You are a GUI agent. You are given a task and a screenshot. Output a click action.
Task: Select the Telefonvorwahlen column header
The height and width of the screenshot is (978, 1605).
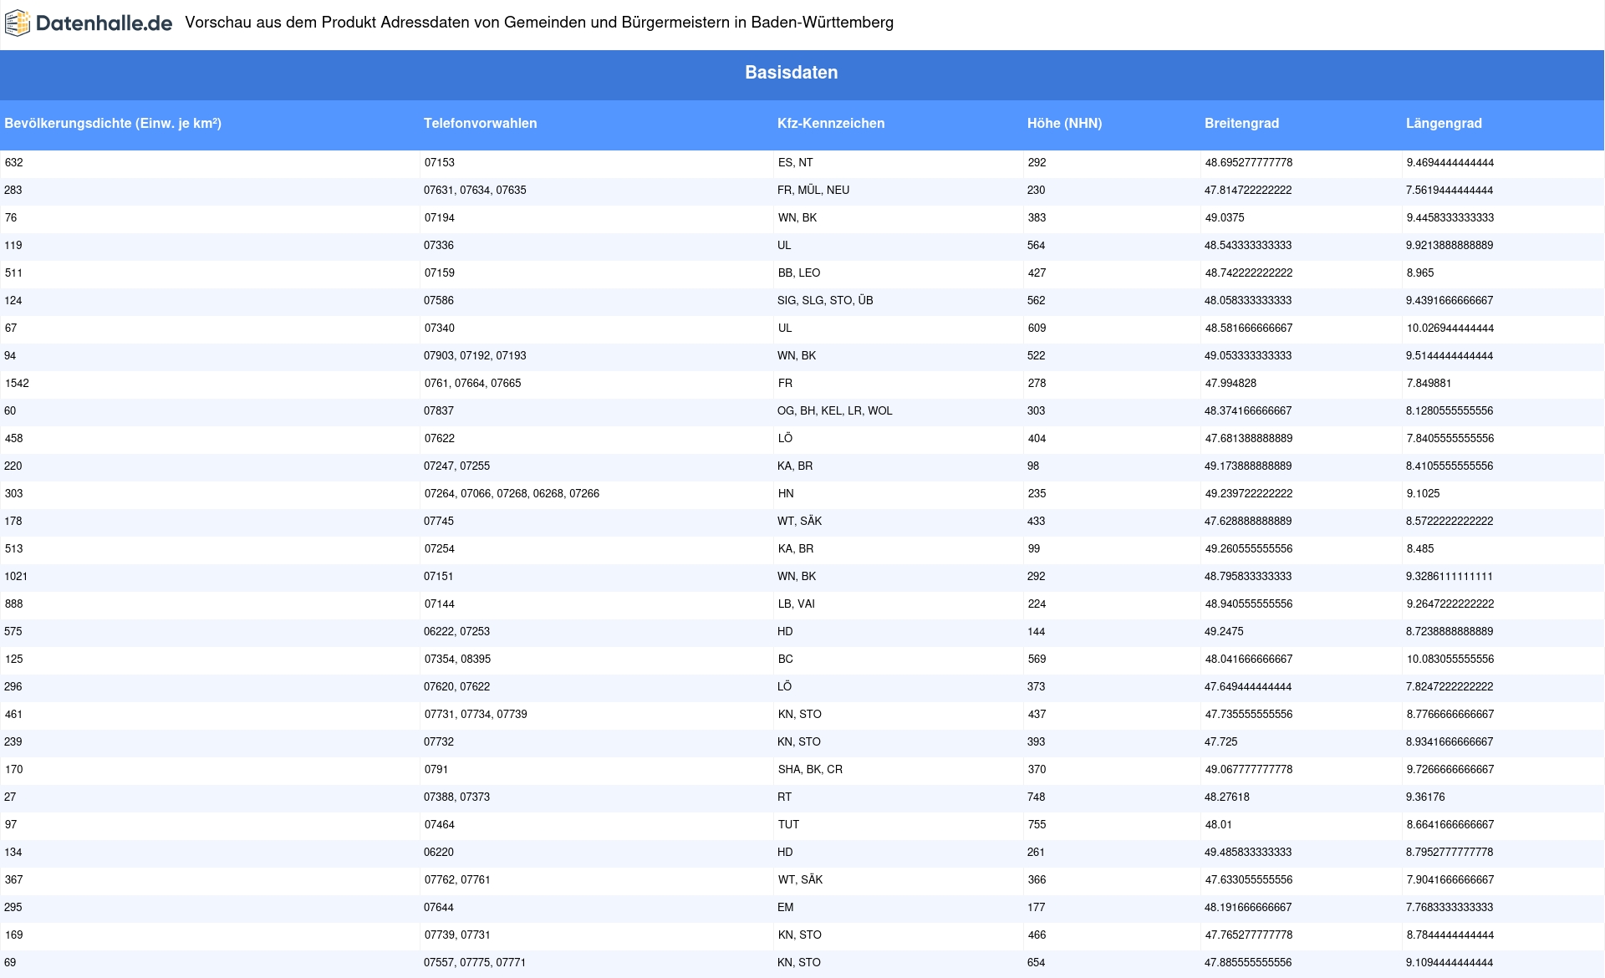[x=480, y=124]
